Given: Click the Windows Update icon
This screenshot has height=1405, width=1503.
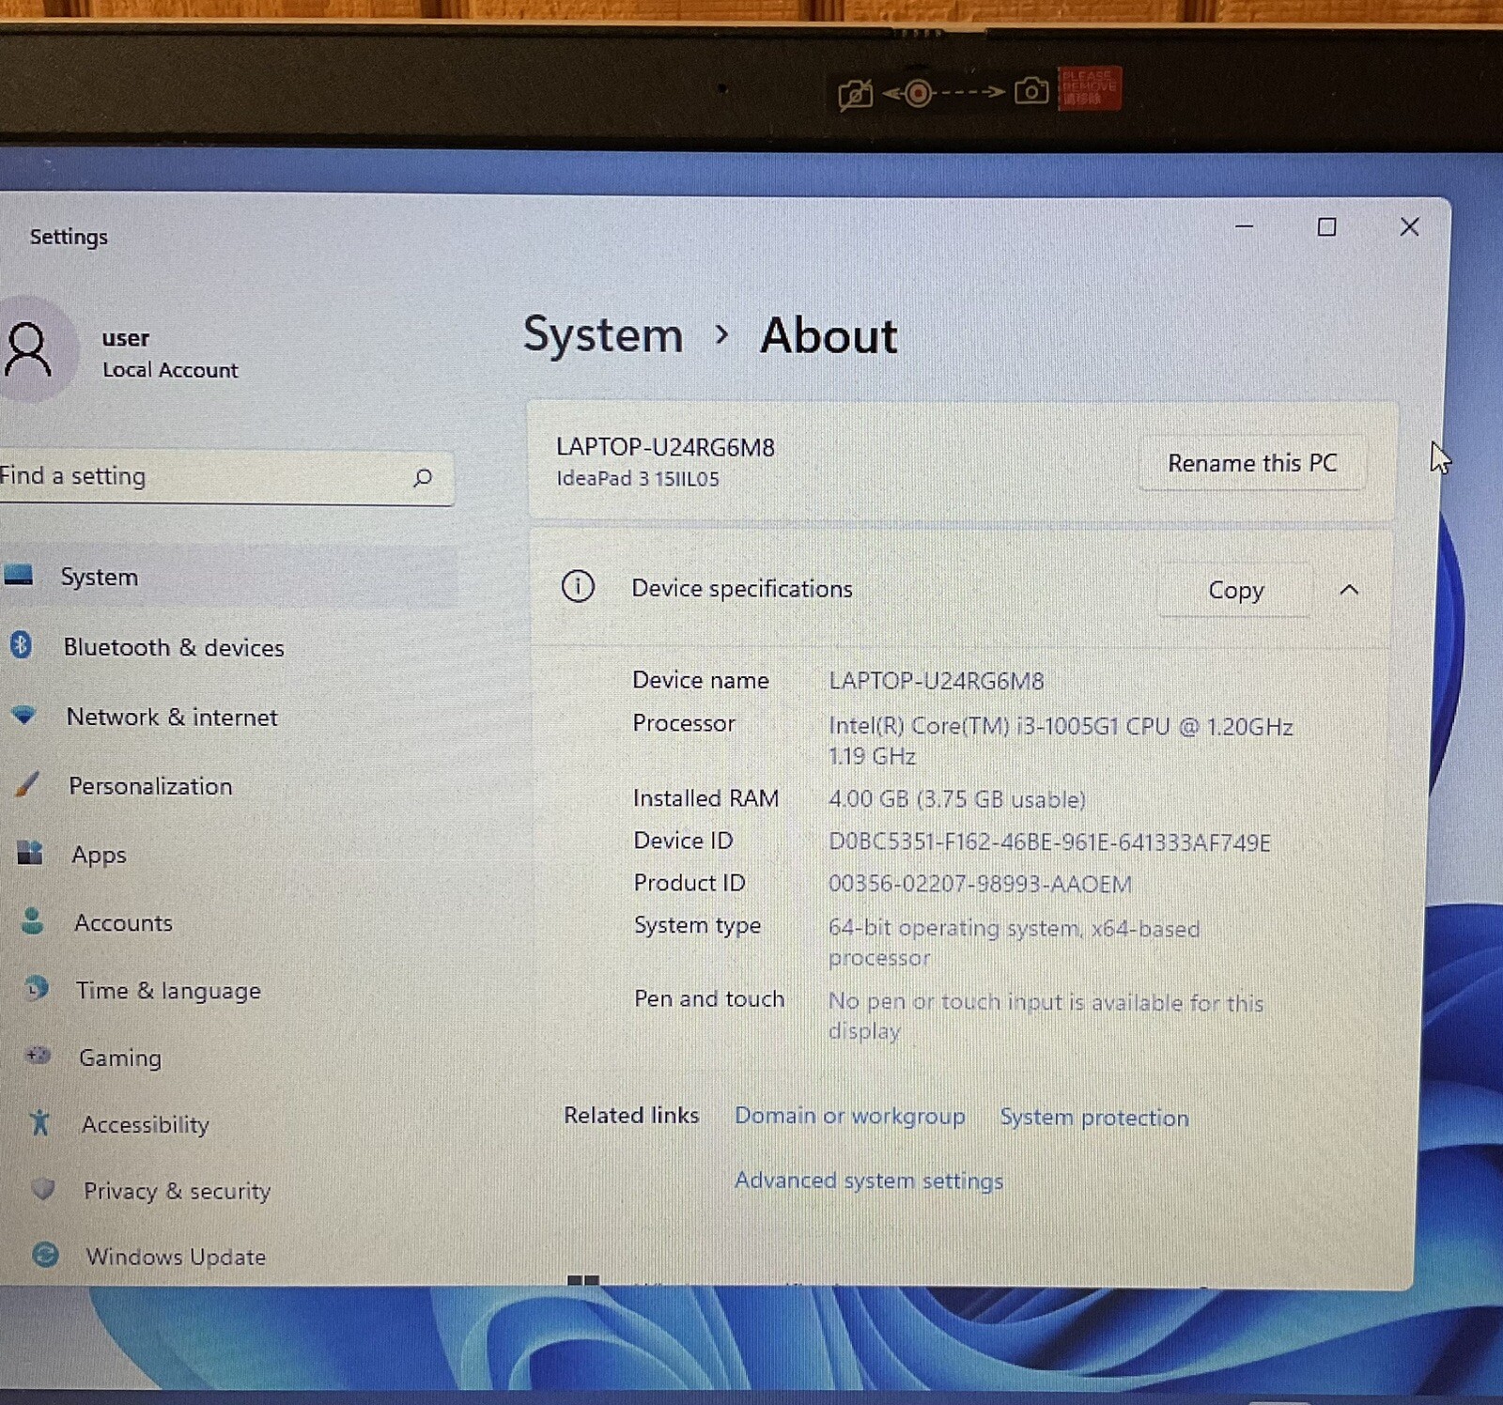Looking at the screenshot, I should point(45,1254).
